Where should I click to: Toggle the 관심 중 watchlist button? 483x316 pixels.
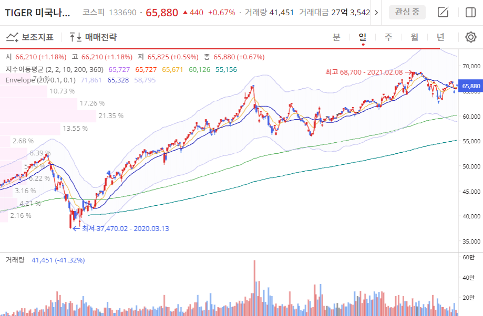click(x=407, y=12)
